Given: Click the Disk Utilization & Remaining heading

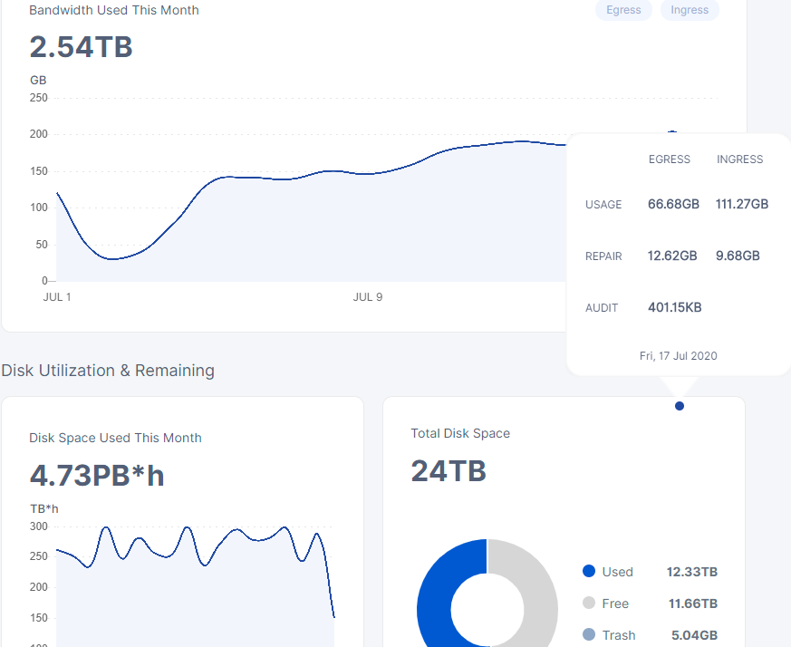Looking at the screenshot, I should pos(108,371).
